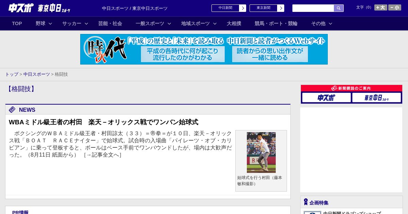Decrease text size with the 小 button
The height and width of the screenshot is (214, 408).
(x=395, y=7)
